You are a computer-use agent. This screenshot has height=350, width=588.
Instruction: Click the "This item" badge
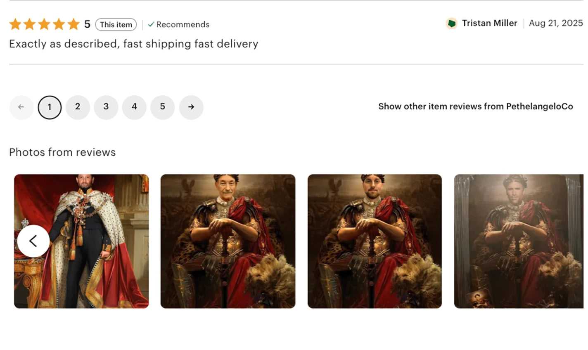tap(116, 25)
